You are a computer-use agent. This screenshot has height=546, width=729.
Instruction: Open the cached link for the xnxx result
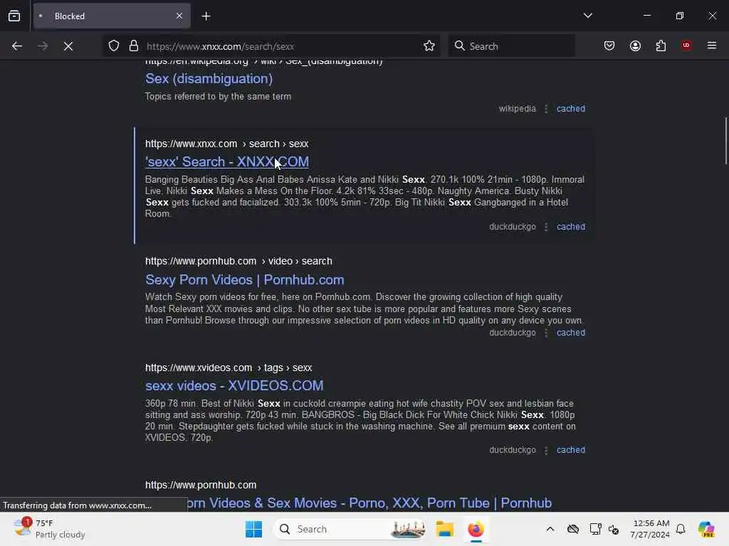(x=570, y=227)
